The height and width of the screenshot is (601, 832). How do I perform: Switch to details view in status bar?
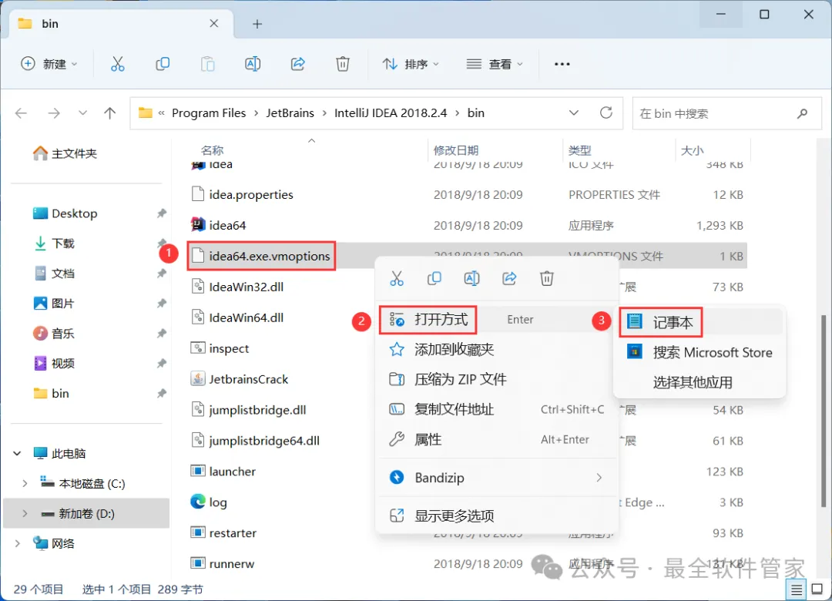click(x=797, y=589)
